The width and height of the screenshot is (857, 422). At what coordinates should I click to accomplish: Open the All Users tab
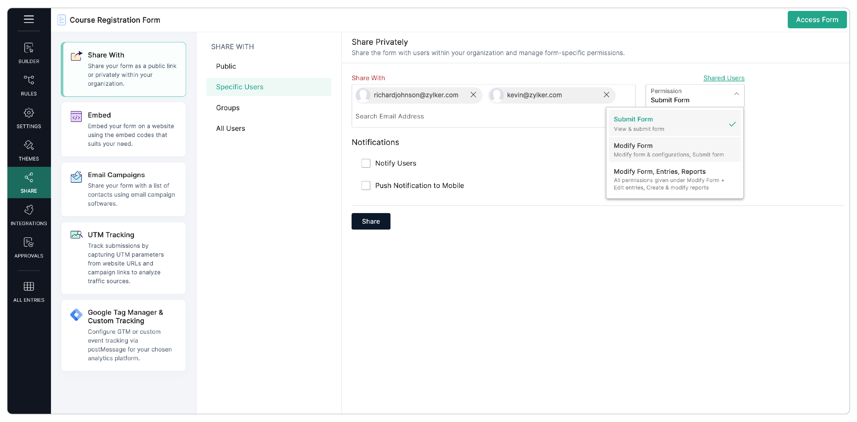[x=230, y=128]
